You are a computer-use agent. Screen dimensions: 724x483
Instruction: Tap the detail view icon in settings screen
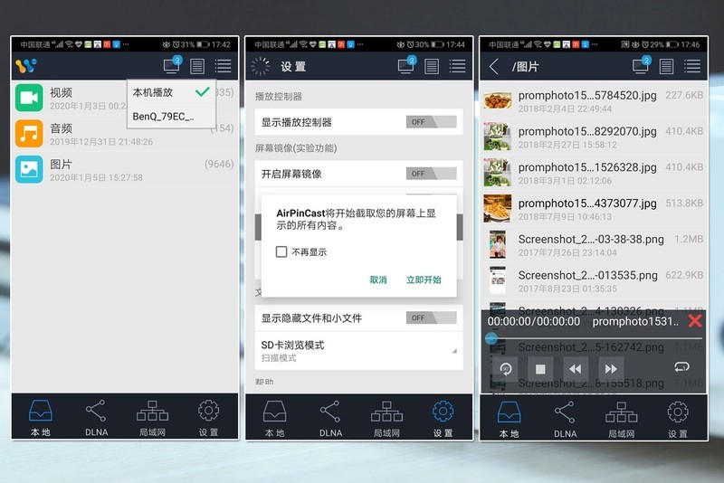click(432, 66)
